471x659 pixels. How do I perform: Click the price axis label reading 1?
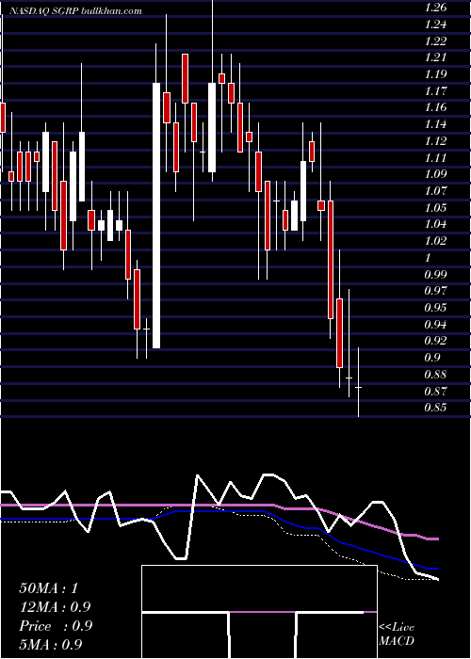tap(428, 257)
